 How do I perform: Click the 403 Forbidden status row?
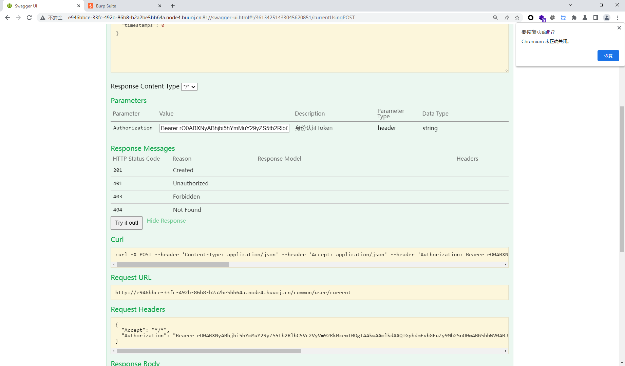point(309,197)
